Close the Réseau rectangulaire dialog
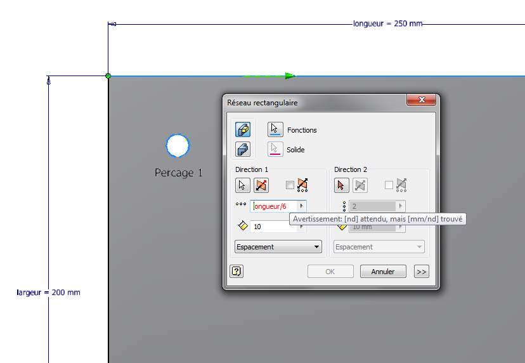Screen dimensions: 525x363 (421, 101)
